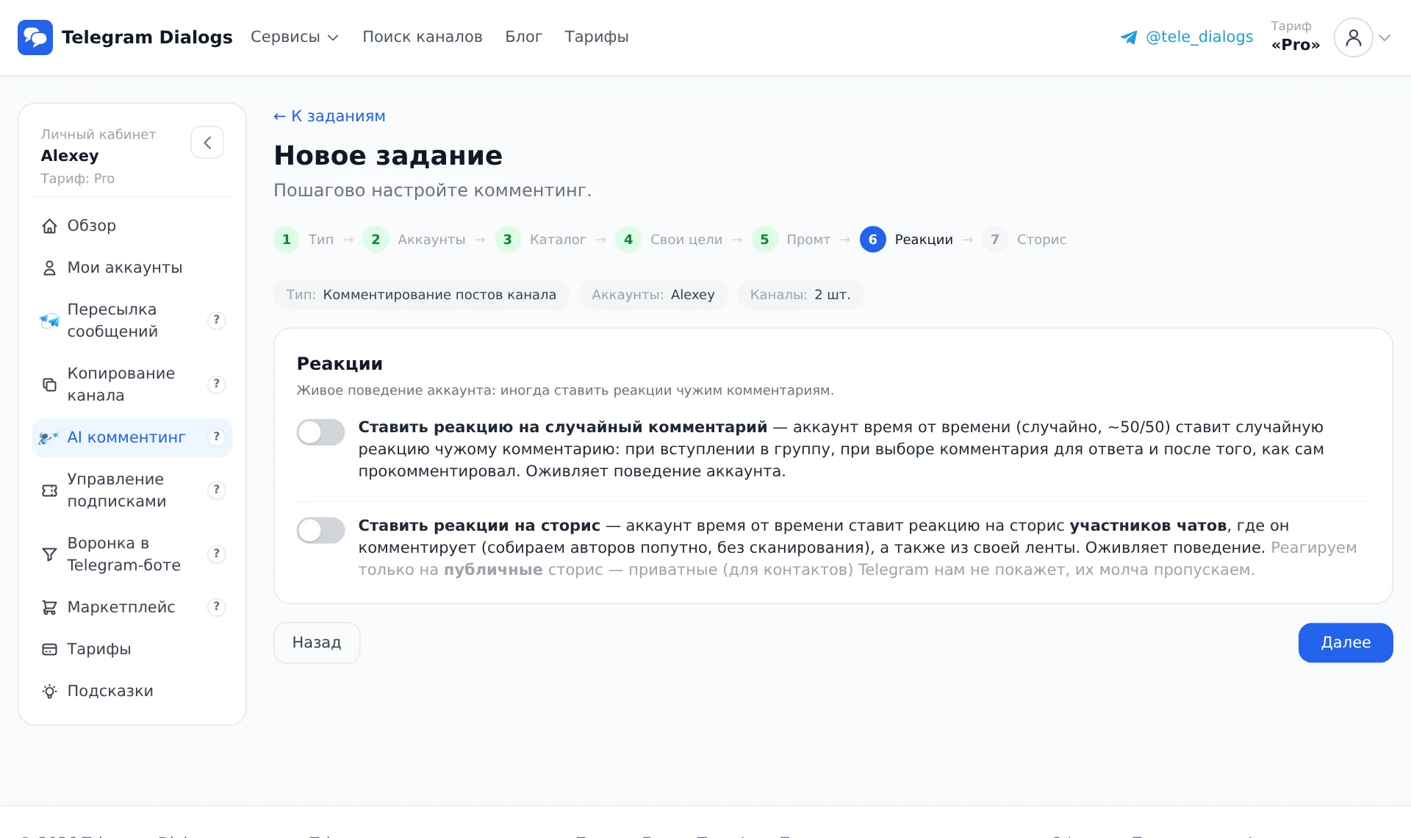The width and height of the screenshot is (1411, 838).
Task: Click the Тариф: Pro text in sidebar
Action: pyautogui.click(x=78, y=179)
